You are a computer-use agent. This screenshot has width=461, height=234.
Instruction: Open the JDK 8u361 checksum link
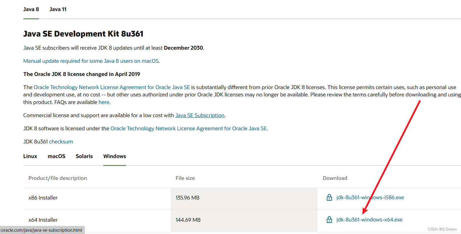coord(61,142)
